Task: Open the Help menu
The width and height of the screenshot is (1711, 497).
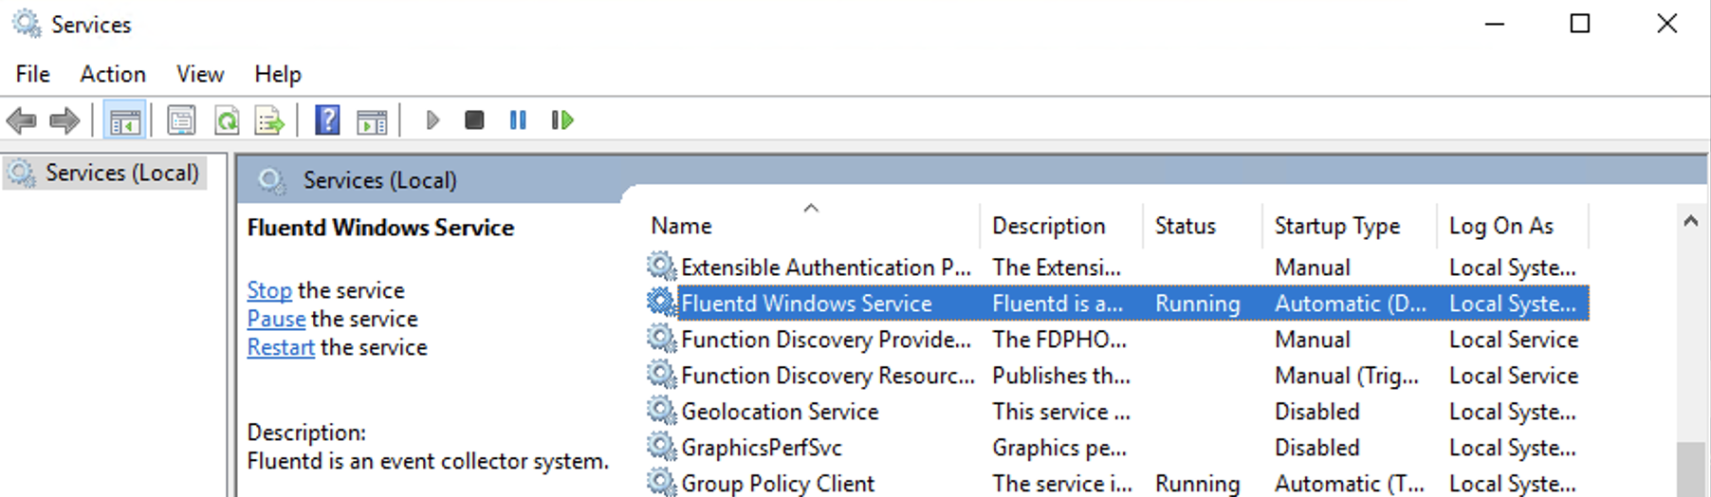Action: [x=278, y=74]
